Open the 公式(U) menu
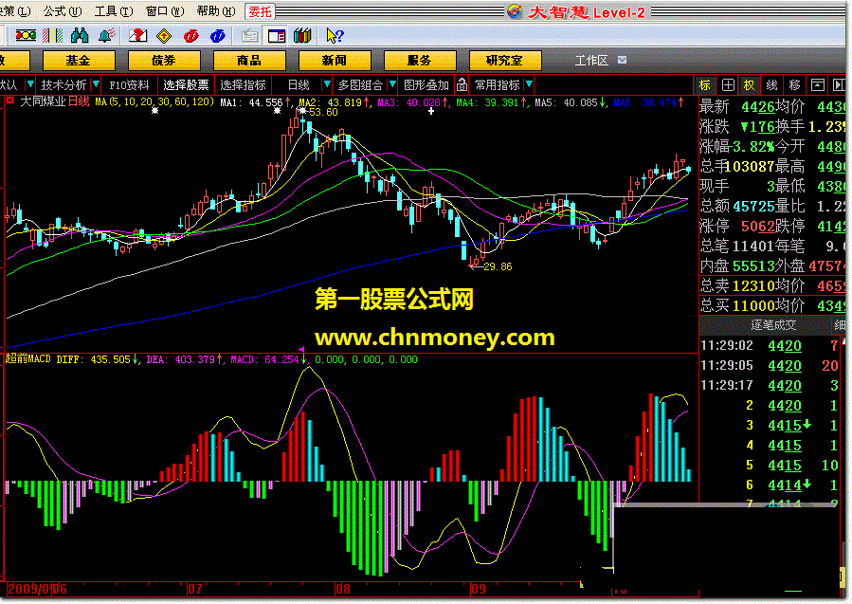 62,10
